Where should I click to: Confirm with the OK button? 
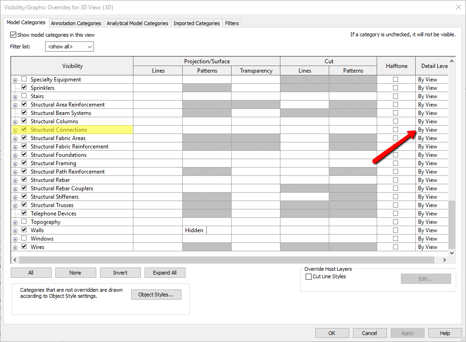pyautogui.click(x=332, y=333)
